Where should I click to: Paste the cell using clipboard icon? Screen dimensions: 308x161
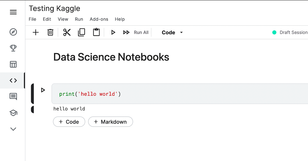click(96, 32)
